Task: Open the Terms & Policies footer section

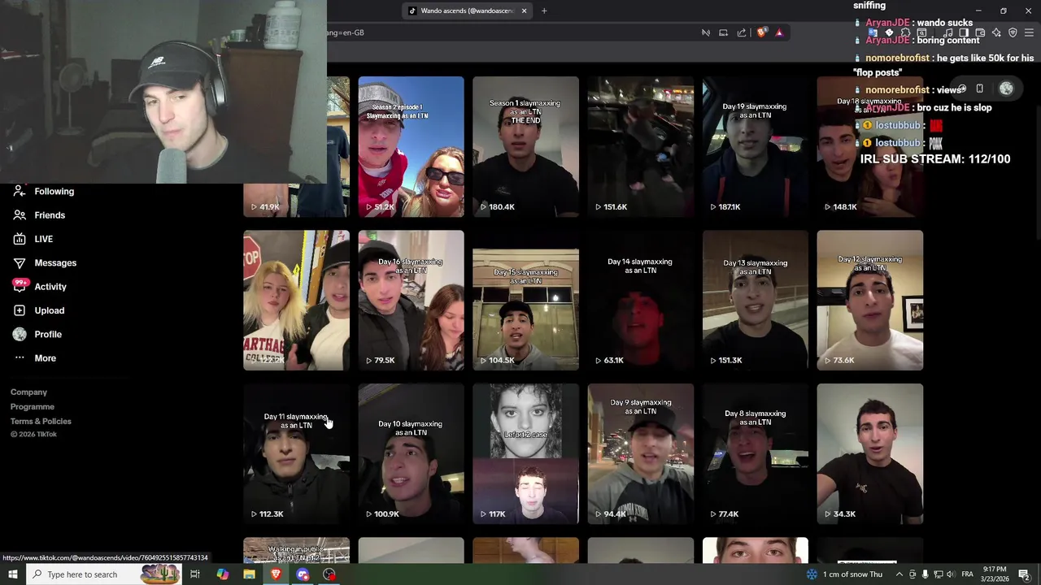Action: click(41, 422)
